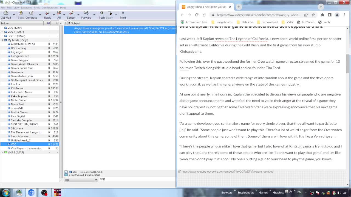
Task: Expand the VNS (IMAP) account tree
Action: (2, 28)
